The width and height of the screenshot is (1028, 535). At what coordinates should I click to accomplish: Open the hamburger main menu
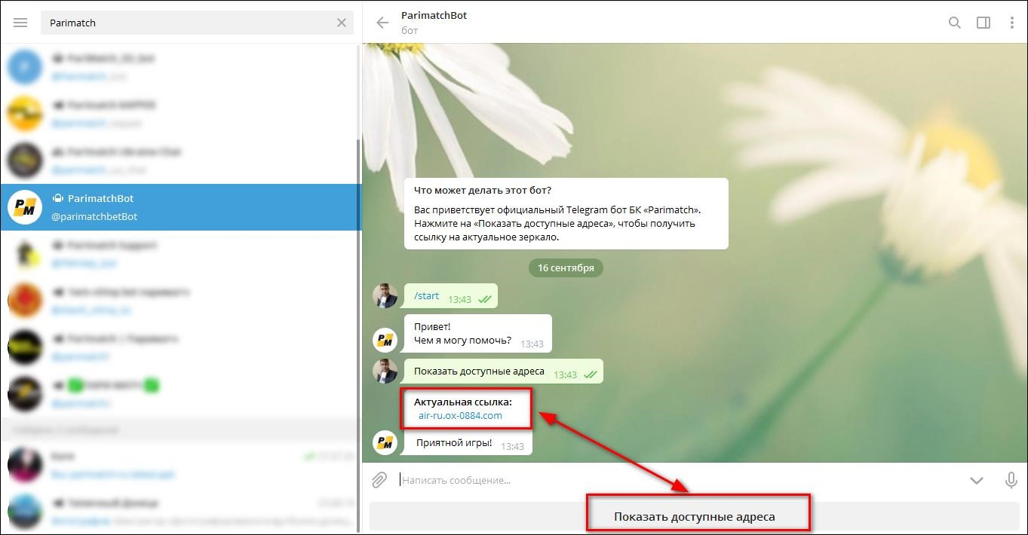coord(20,23)
